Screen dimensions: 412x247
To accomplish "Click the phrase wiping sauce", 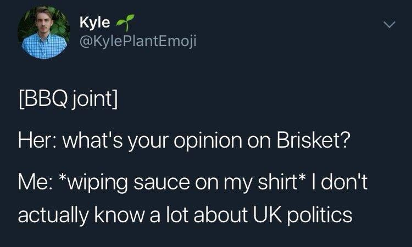I will (x=129, y=183).
